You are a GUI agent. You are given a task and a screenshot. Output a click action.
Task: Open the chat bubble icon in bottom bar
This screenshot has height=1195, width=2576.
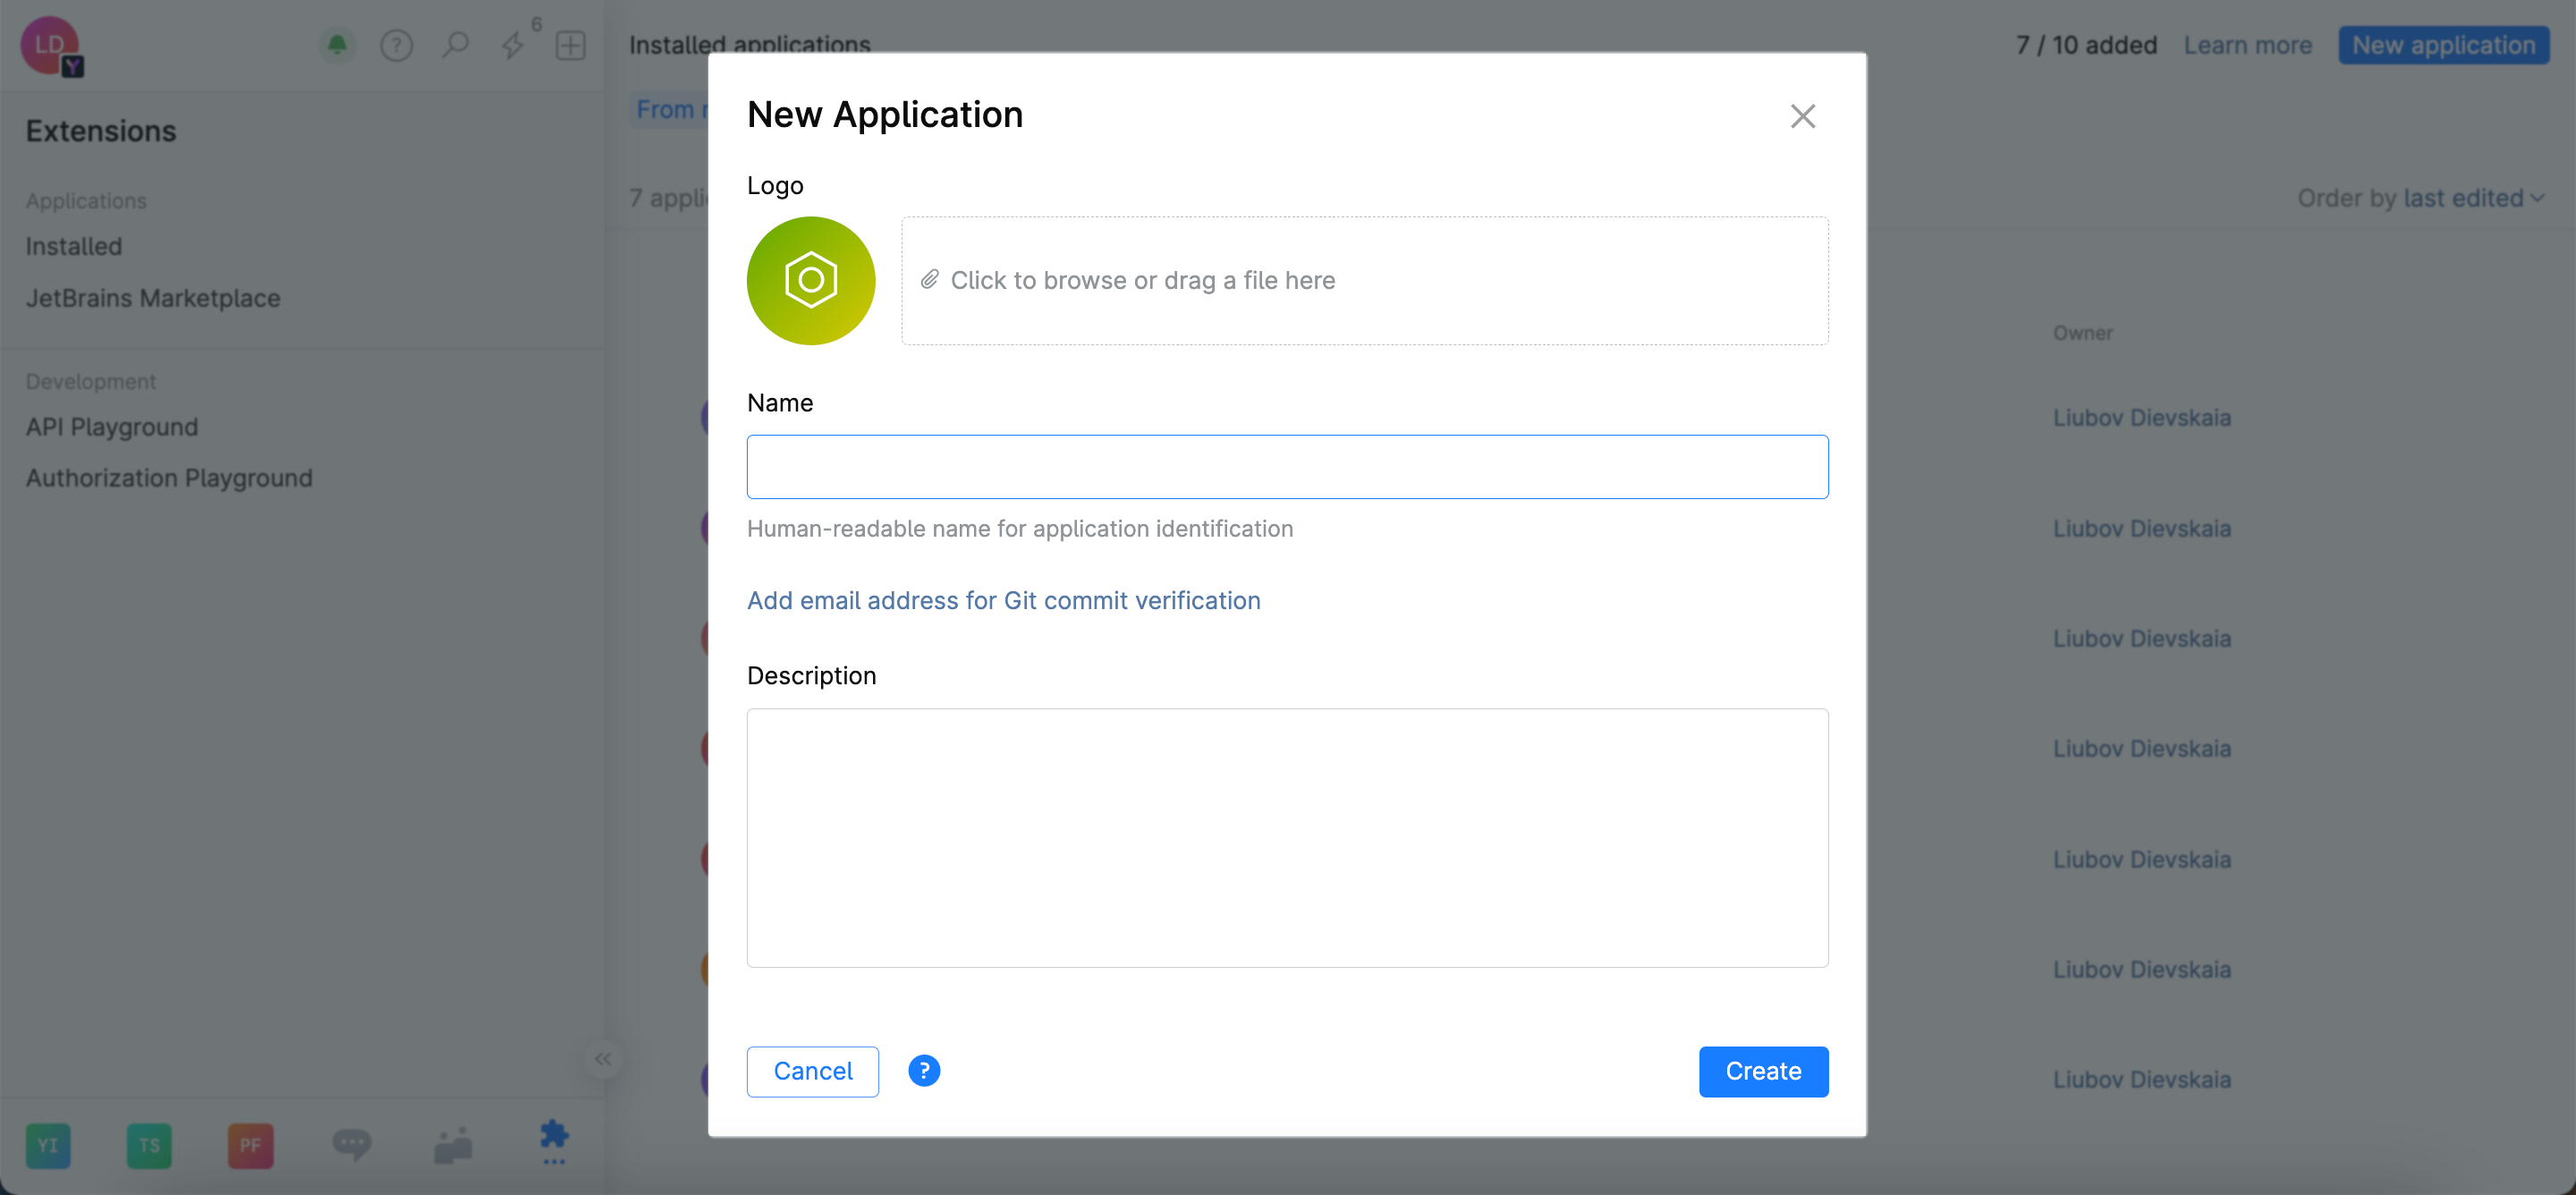[x=351, y=1144]
